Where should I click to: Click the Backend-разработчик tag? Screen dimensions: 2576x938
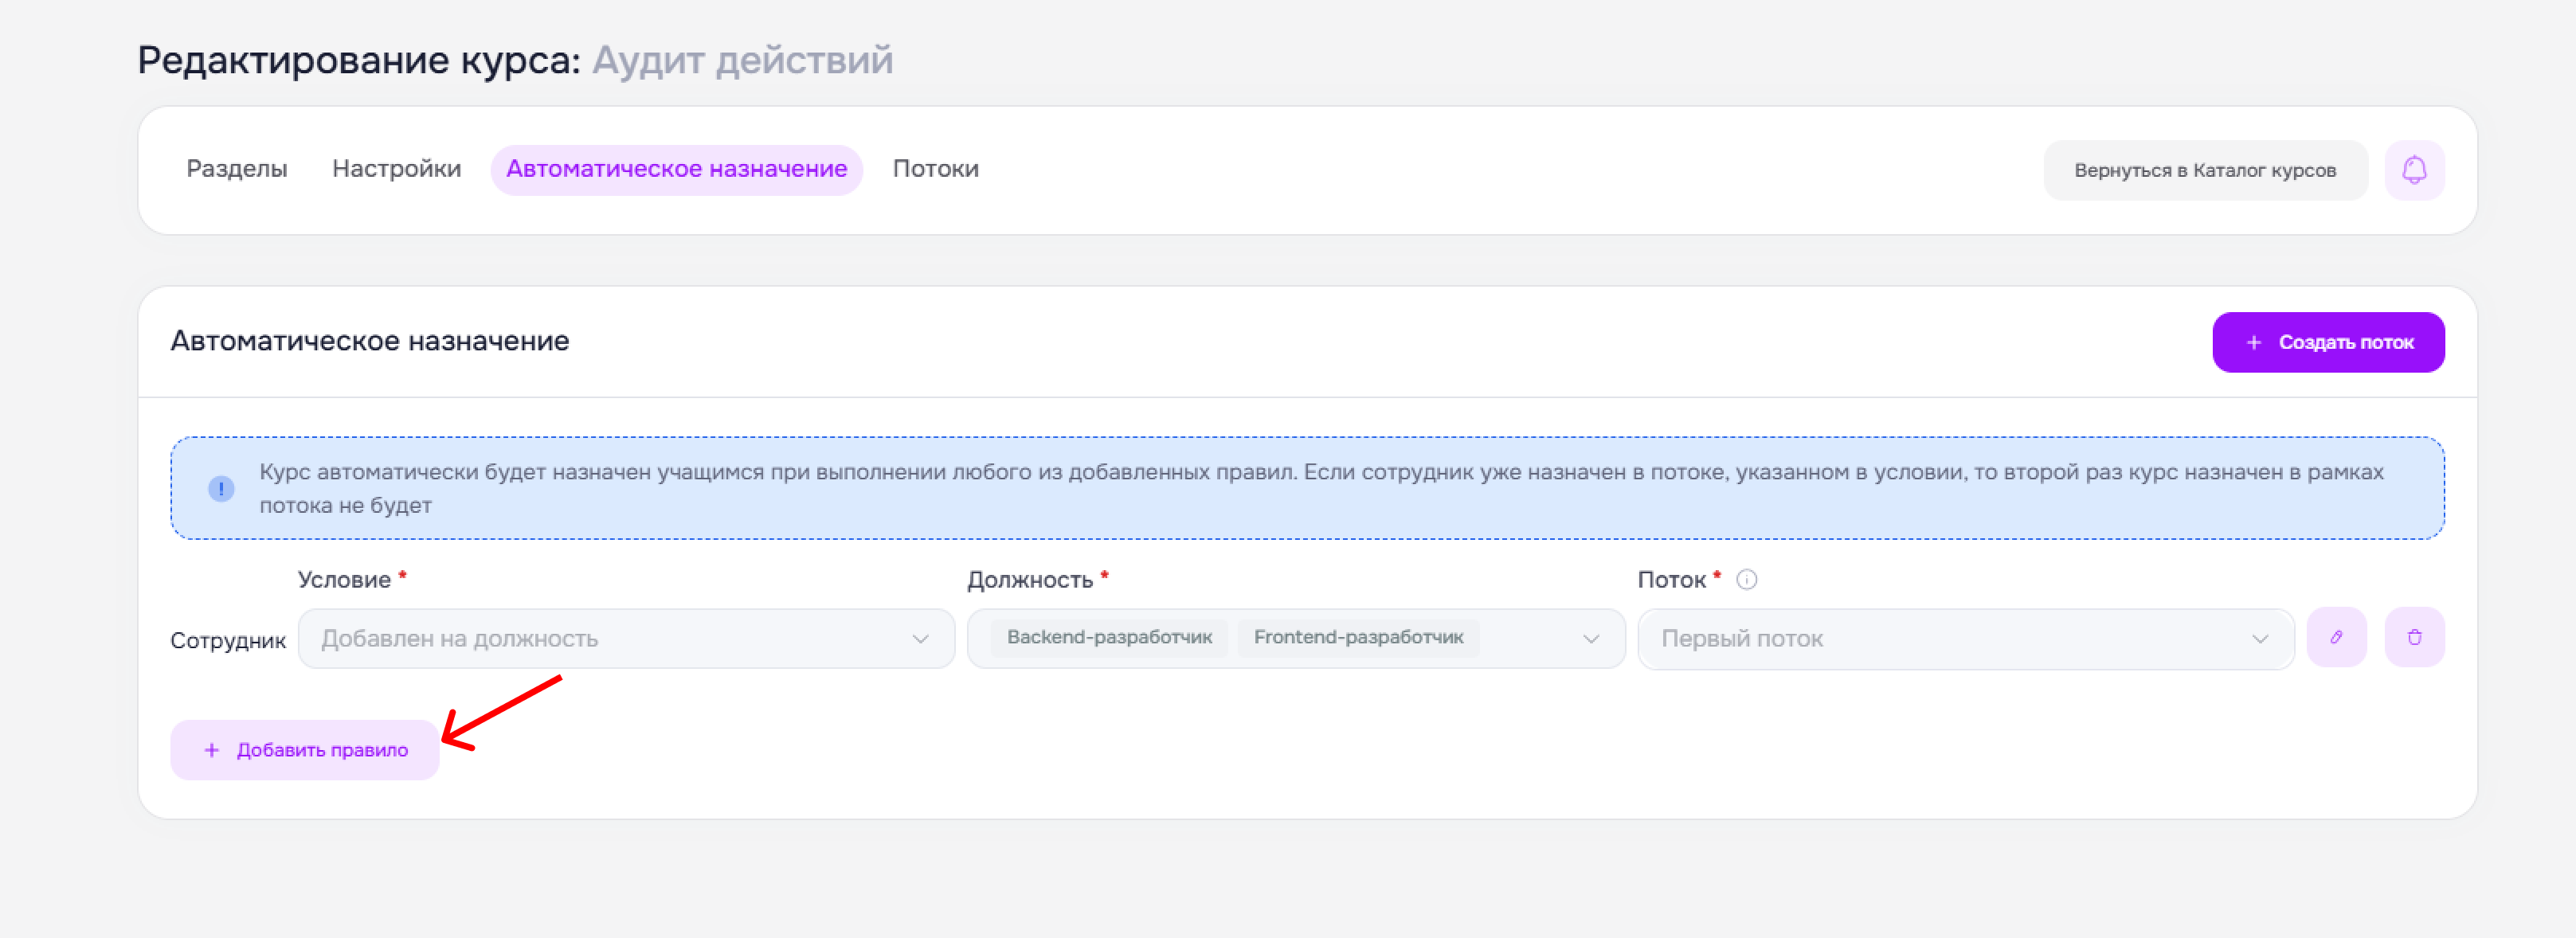[1109, 637]
